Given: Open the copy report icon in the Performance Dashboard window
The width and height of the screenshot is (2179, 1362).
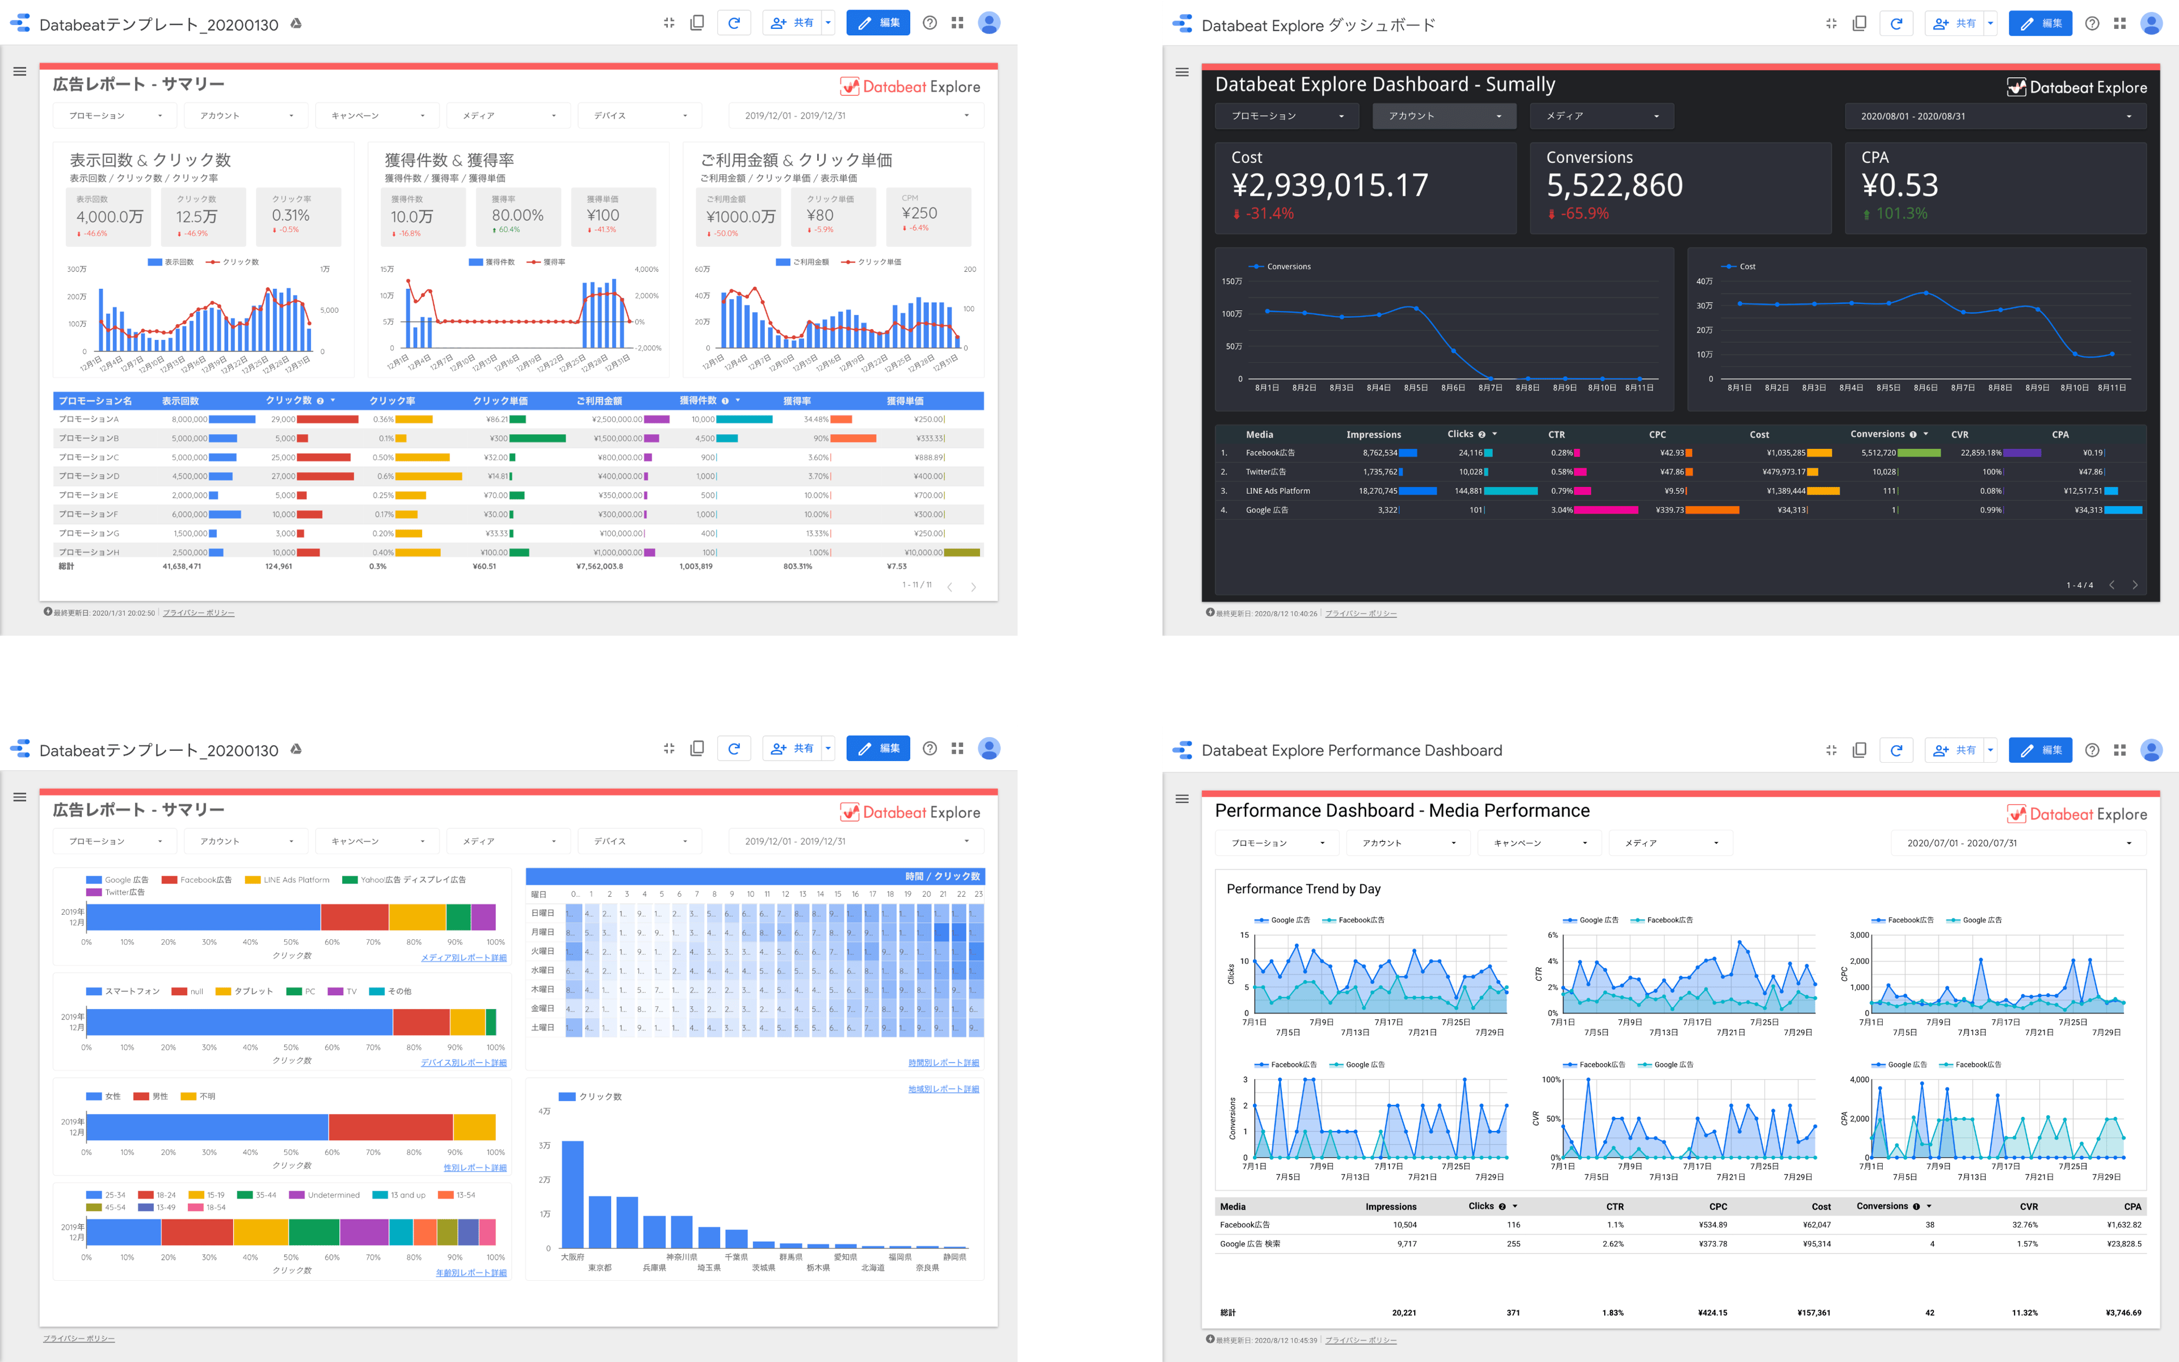Looking at the screenshot, I should pos(1860,750).
